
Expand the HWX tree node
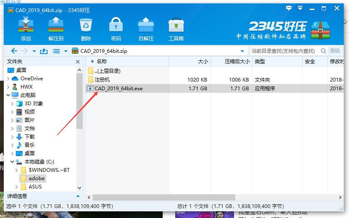[x=8, y=87]
